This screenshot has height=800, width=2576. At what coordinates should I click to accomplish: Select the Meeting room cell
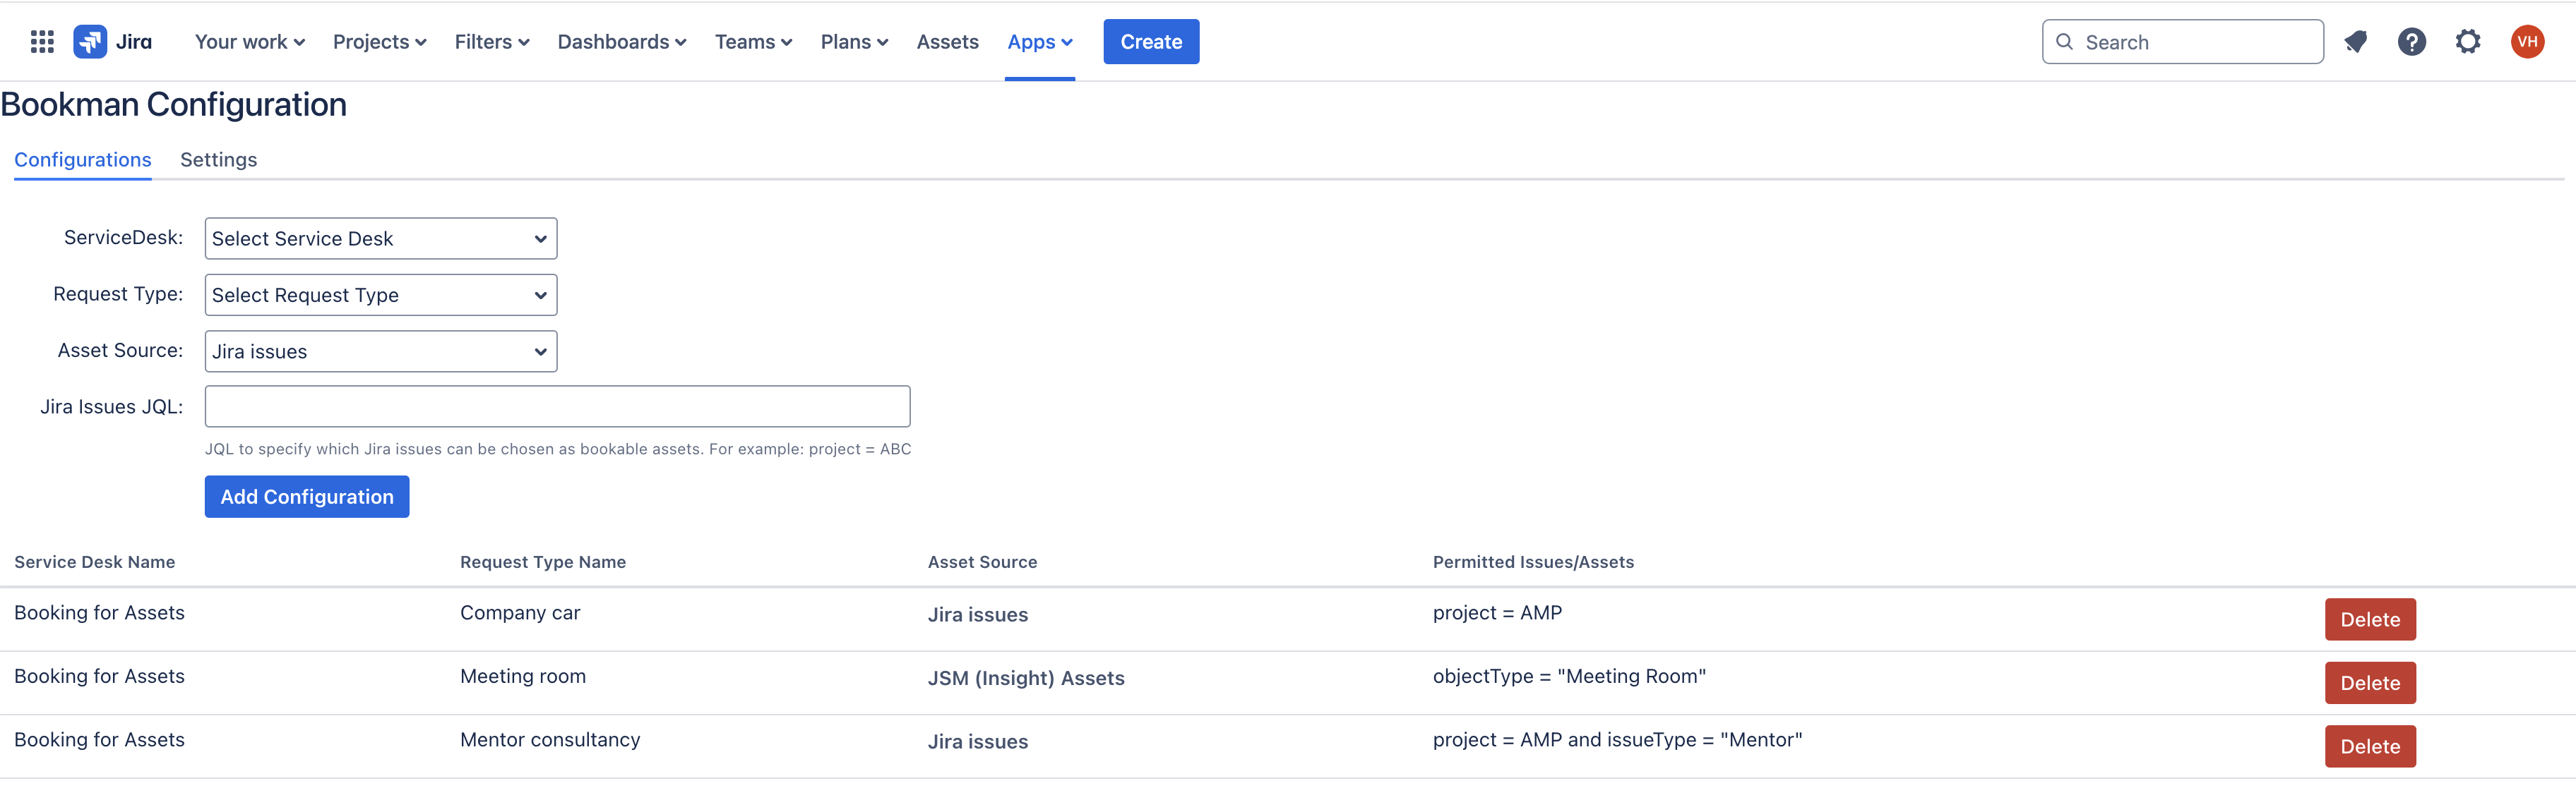(523, 676)
